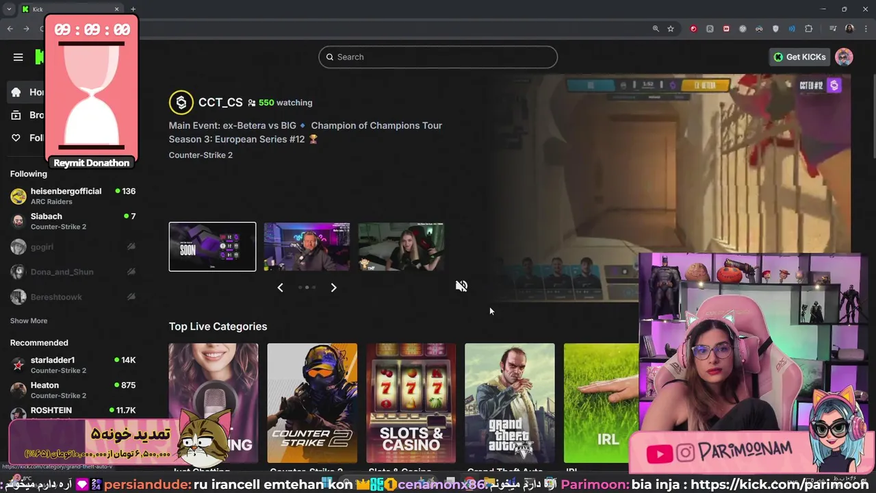Show the next featured stream
876x493 pixels.
[x=333, y=288]
